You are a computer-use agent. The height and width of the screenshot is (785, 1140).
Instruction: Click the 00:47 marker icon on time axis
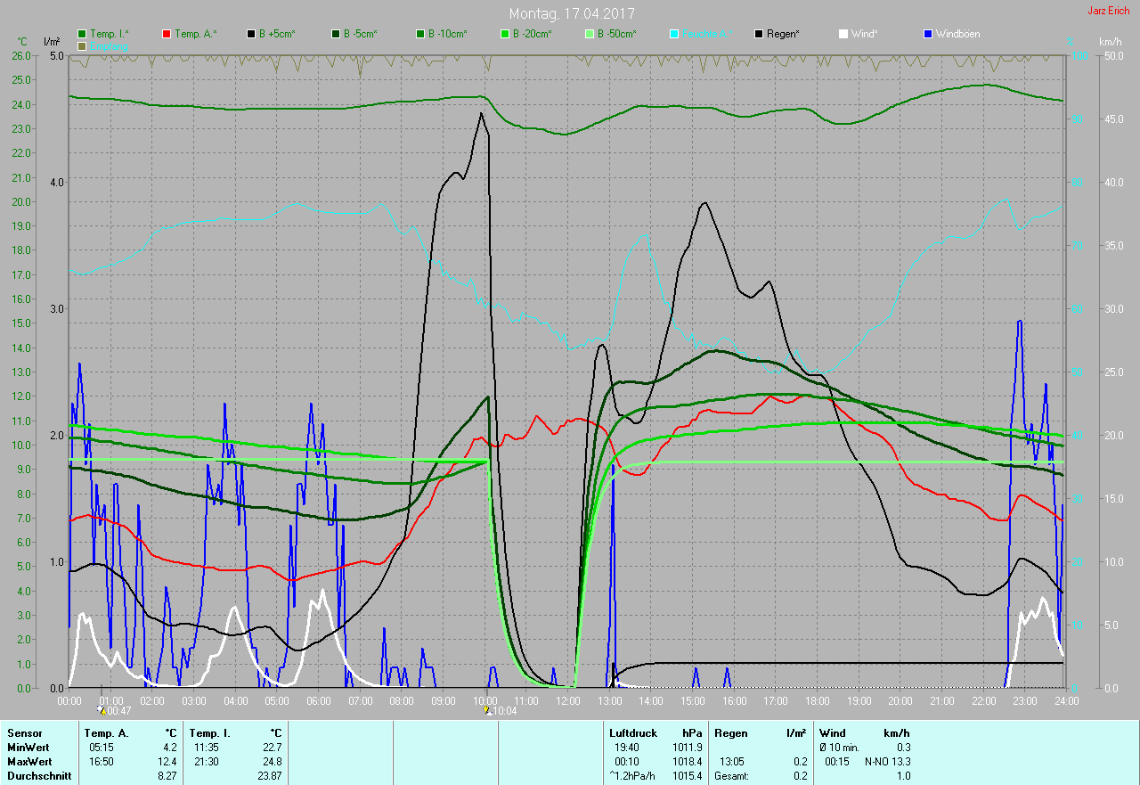[x=102, y=710]
